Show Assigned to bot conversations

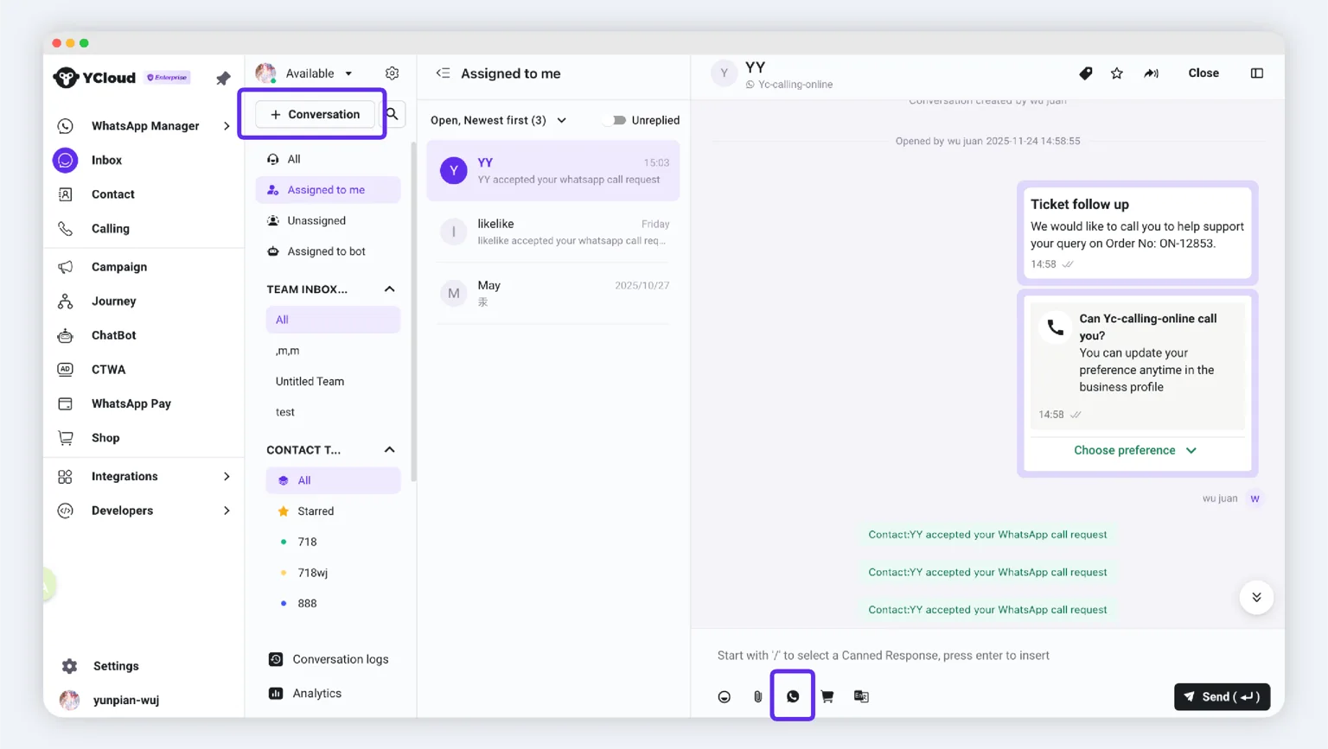click(328, 251)
